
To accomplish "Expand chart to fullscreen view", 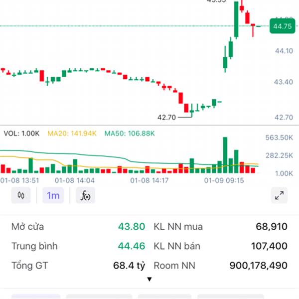I will (279, 195).
